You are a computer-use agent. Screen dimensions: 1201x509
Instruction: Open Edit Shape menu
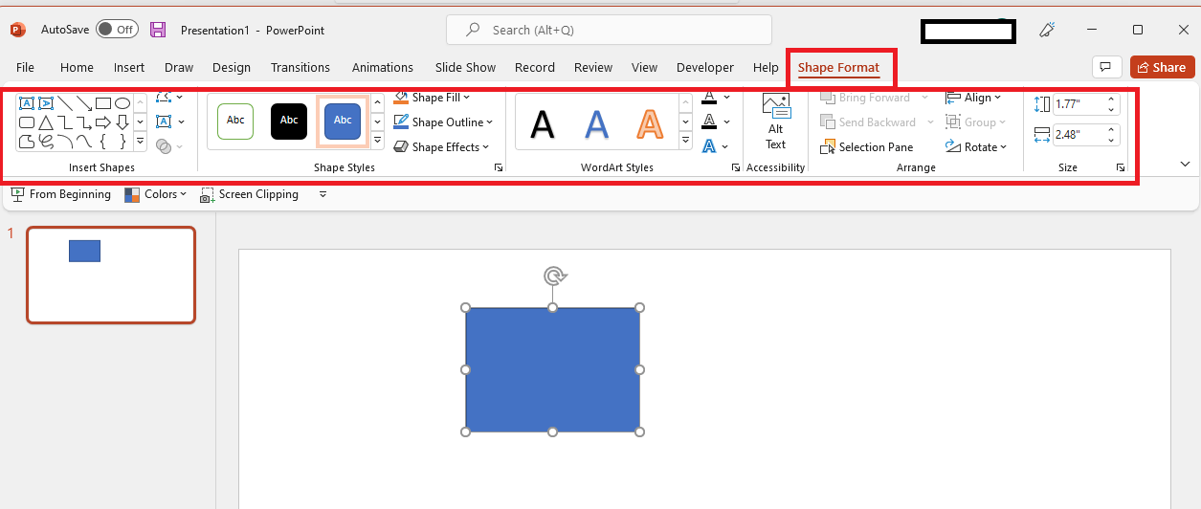point(168,98)
